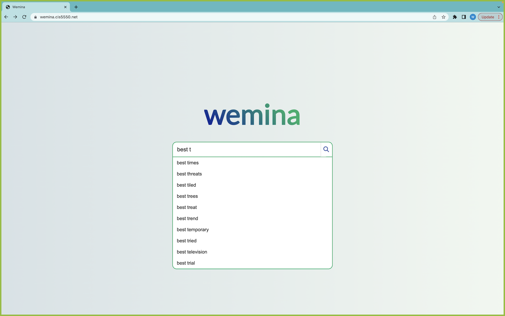Click the search magnifier icon
505x316 pixels.
click(x=326, y=149)
